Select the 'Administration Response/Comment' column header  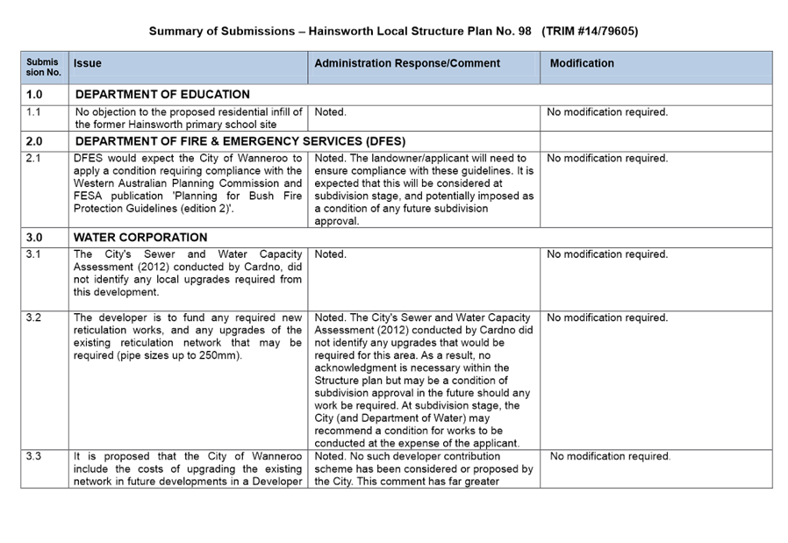(406, 63)
